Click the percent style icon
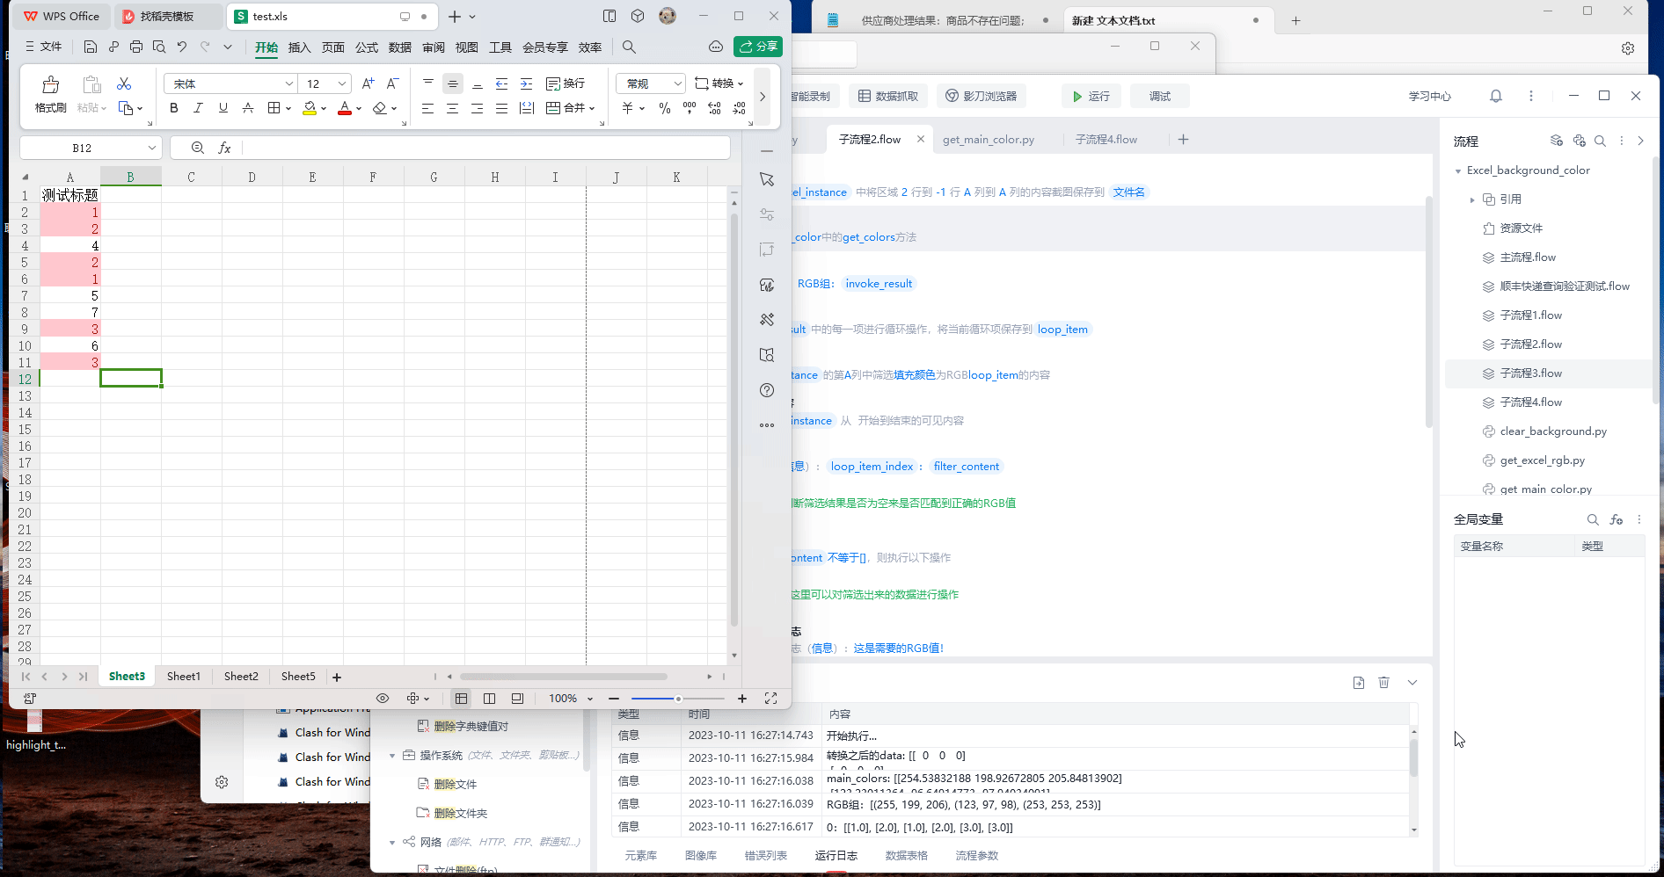Viewport: 1664px width, 877px height. tap(665, 108)
